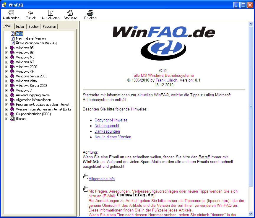This screenshot has height=218, width=255.
Task: Switch to the Inhalt tab
Action: pyautogui.click(x=8, y=26)
